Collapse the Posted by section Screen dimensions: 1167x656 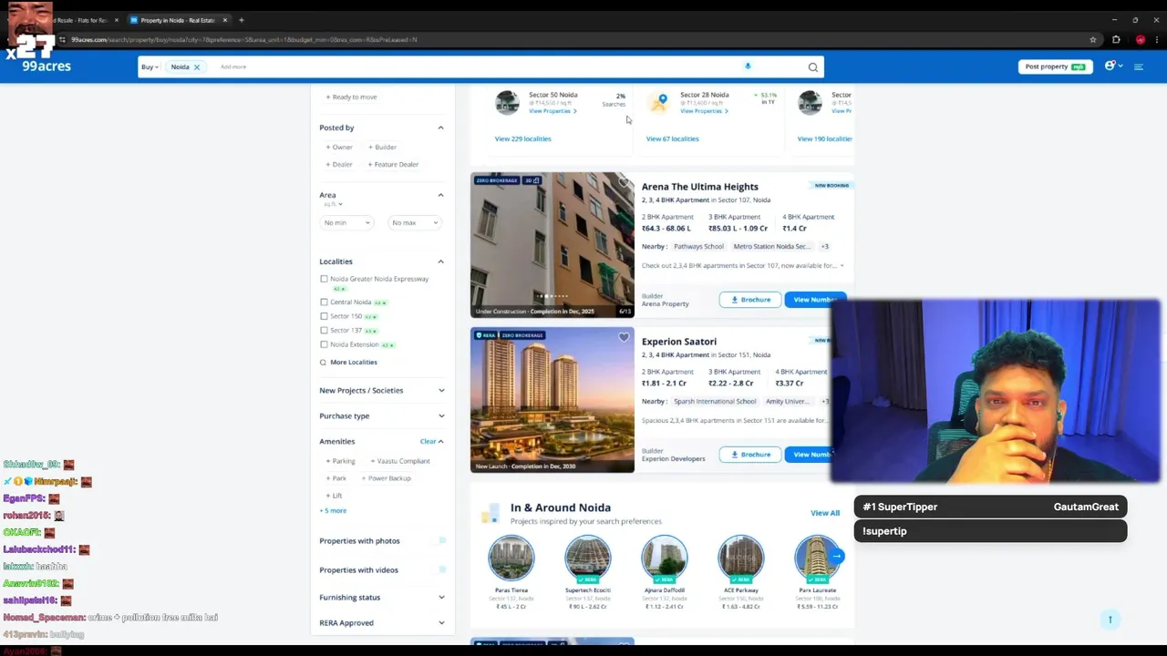pos(440,128)
